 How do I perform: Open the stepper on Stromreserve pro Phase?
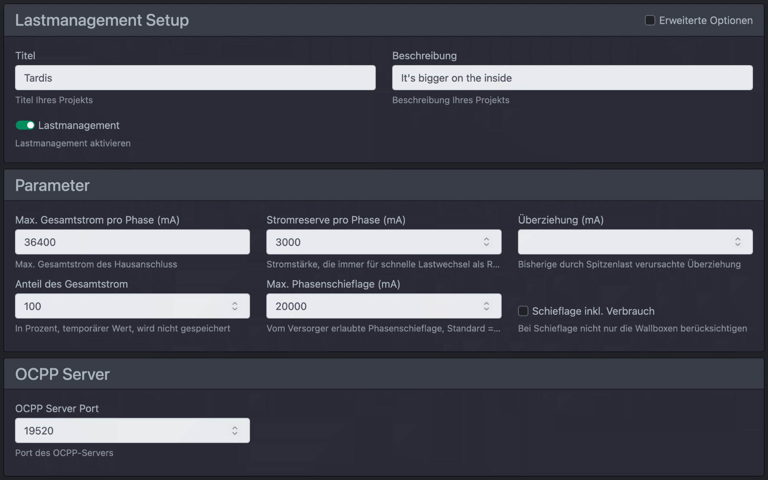click(x=486, y=242)
